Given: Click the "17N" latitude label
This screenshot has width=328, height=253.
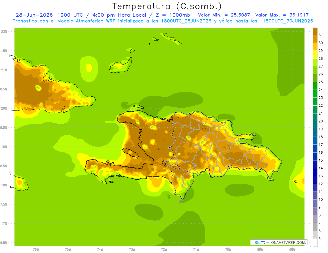Looking at the screenshot, I should click(4, 224).
